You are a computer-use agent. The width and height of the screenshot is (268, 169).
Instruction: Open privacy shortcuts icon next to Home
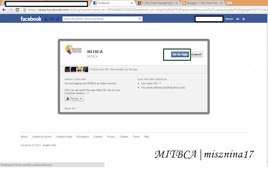(238, 19)
